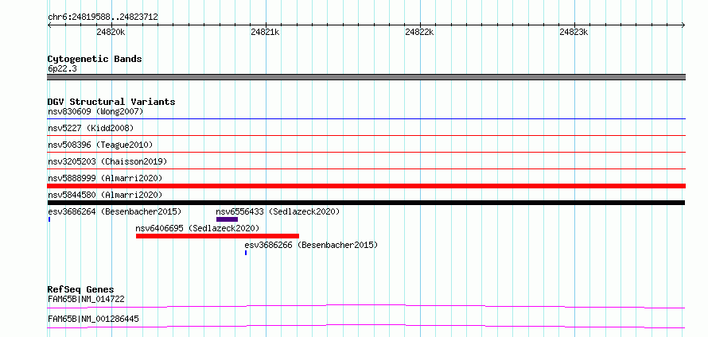Select variant label nsv3205203 (Chaisson2019)
The height and width of the screenshot is (337, 708).
pos(107,161)
